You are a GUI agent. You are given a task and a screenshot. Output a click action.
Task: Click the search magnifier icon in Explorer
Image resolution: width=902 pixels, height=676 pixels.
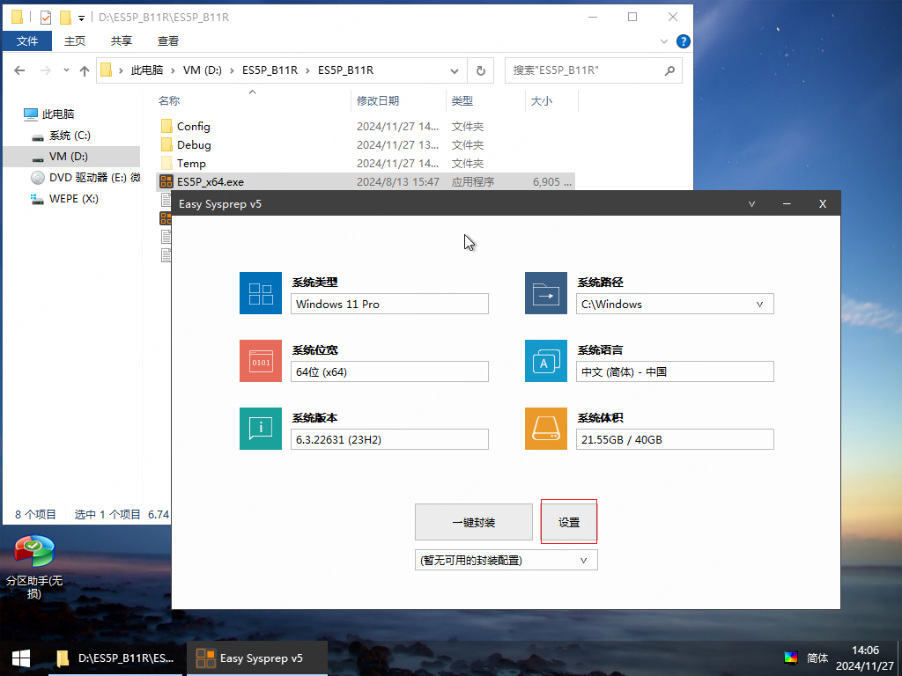click(x=669, y=70)
